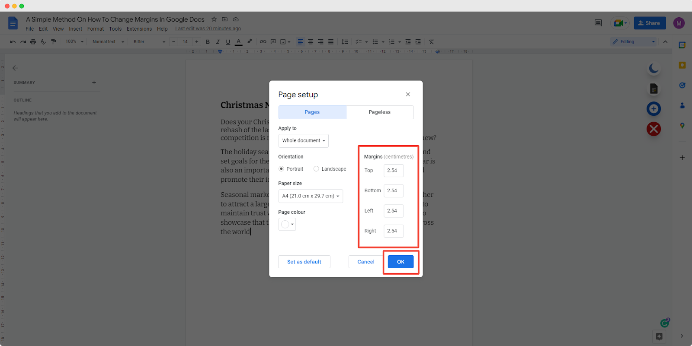Increase the indent
Viewport: 692px width, 346px height.
(x=418, y=42)
